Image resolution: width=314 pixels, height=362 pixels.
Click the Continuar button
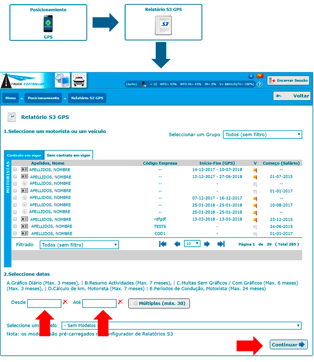(x=288, y=345)
